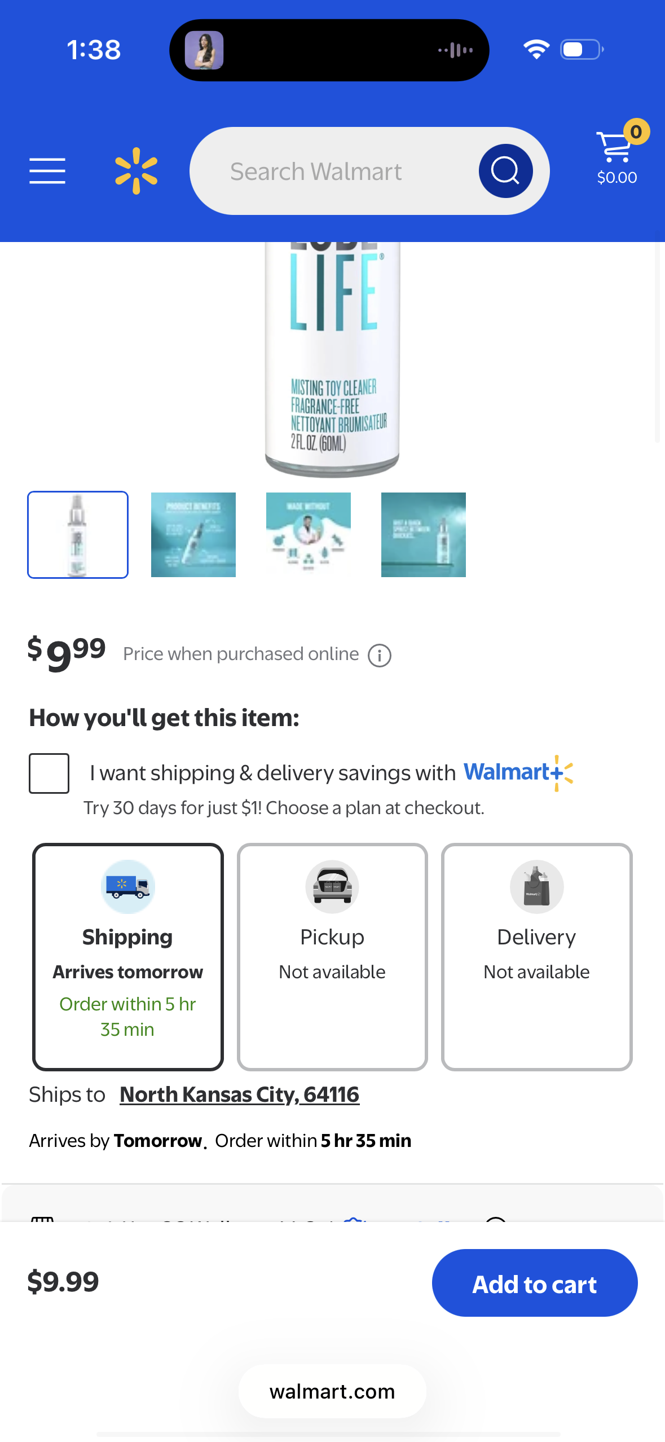
Task: Open the audio activity indicator in Dynamic Island
Action: 456,50
